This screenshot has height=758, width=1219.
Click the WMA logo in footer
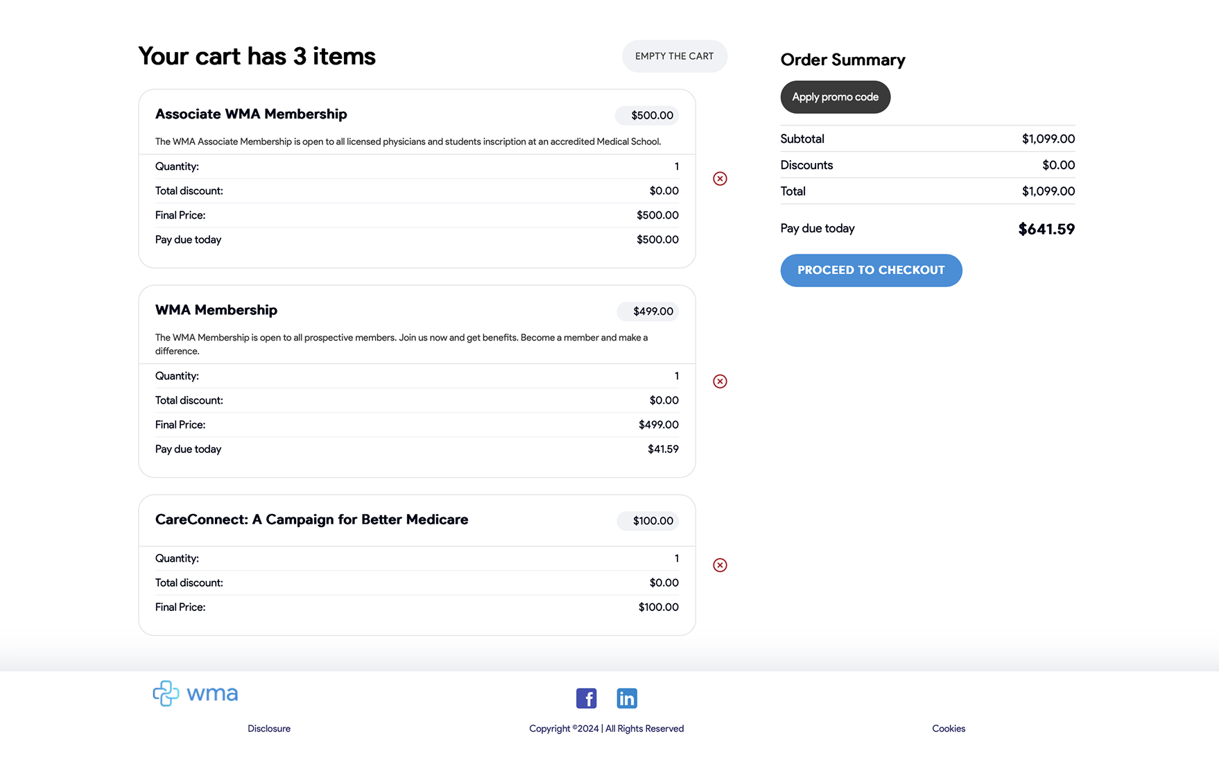pos(196,693)
